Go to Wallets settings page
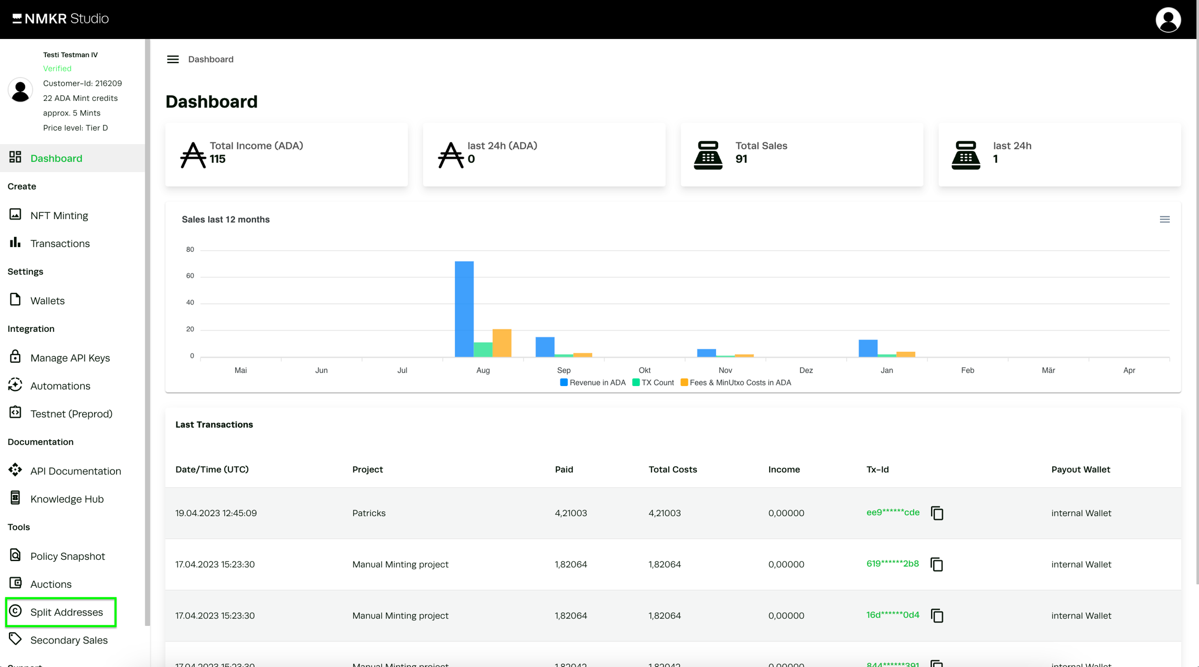1199x667 pixels. 47,301
